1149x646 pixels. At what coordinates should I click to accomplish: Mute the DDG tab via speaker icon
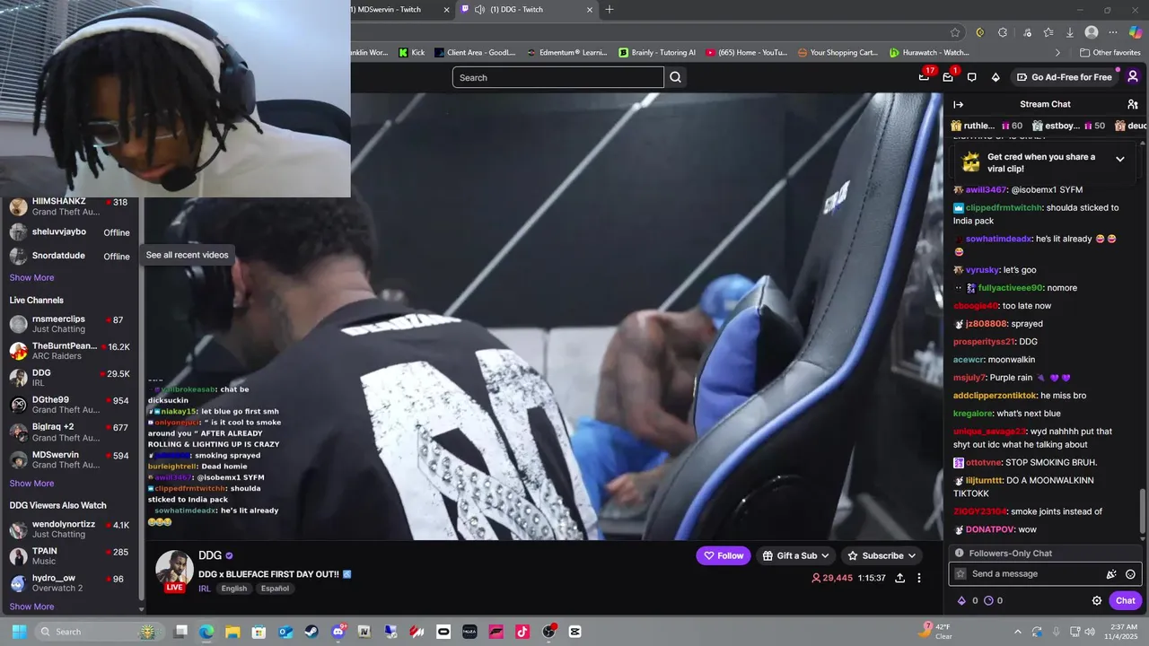[x=480, y=10]
